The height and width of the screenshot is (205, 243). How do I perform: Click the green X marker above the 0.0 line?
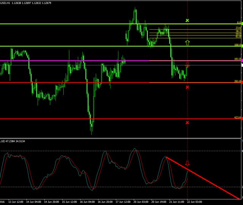187,20
